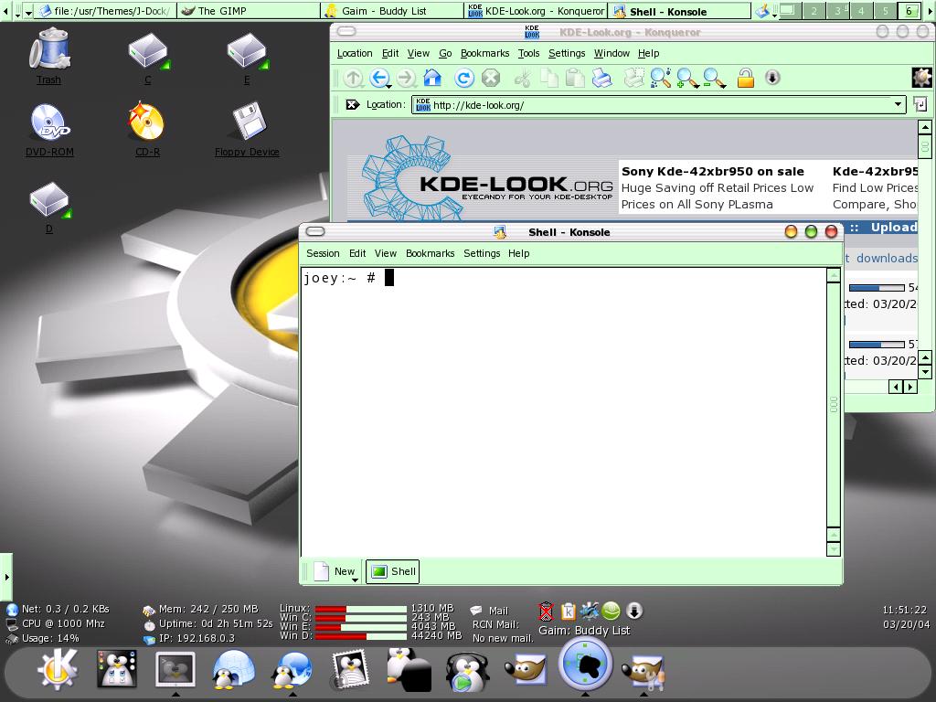Launch the headphones penguin media player dock icon

(468, 671)
